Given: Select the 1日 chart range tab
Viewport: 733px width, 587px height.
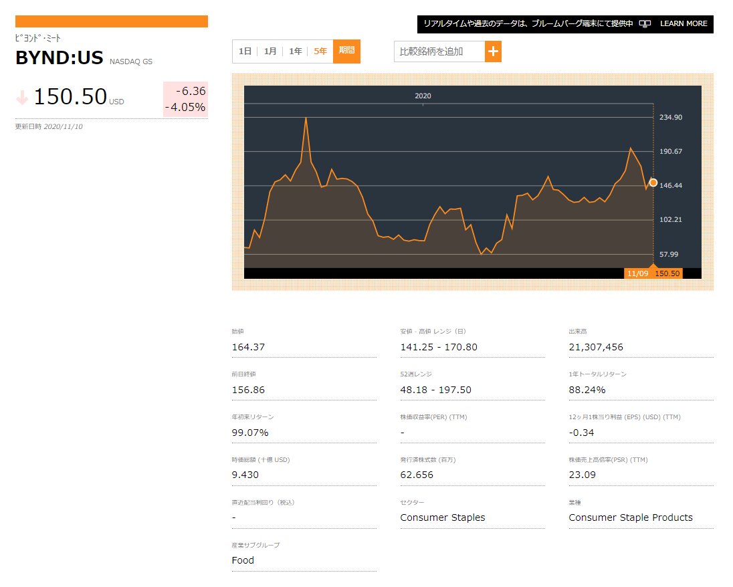Looking at the screenshot, I should coord(245,51).
